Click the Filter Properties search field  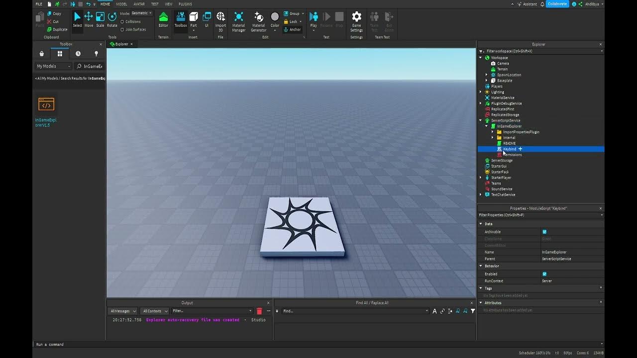click(x=540, y=215)
